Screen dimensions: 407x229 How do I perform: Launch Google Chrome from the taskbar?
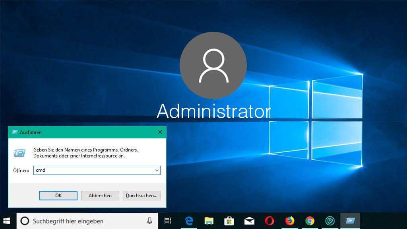click(x=310, y=221)
